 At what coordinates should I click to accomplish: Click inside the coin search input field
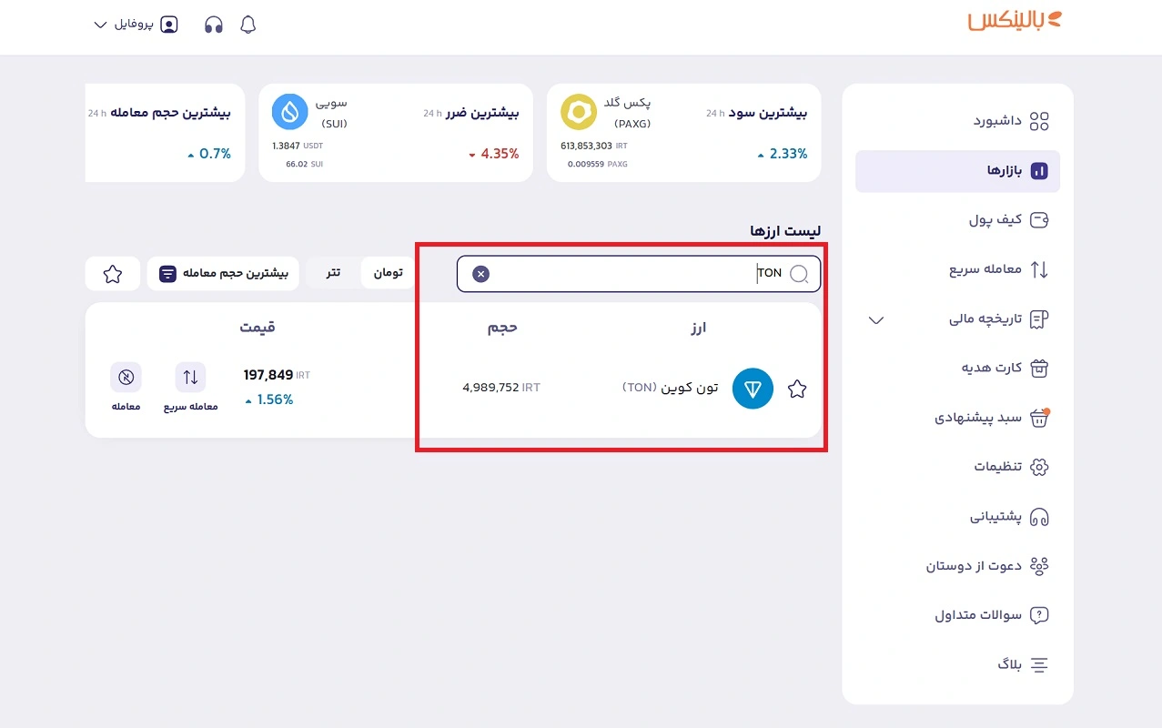pos(637,273)
